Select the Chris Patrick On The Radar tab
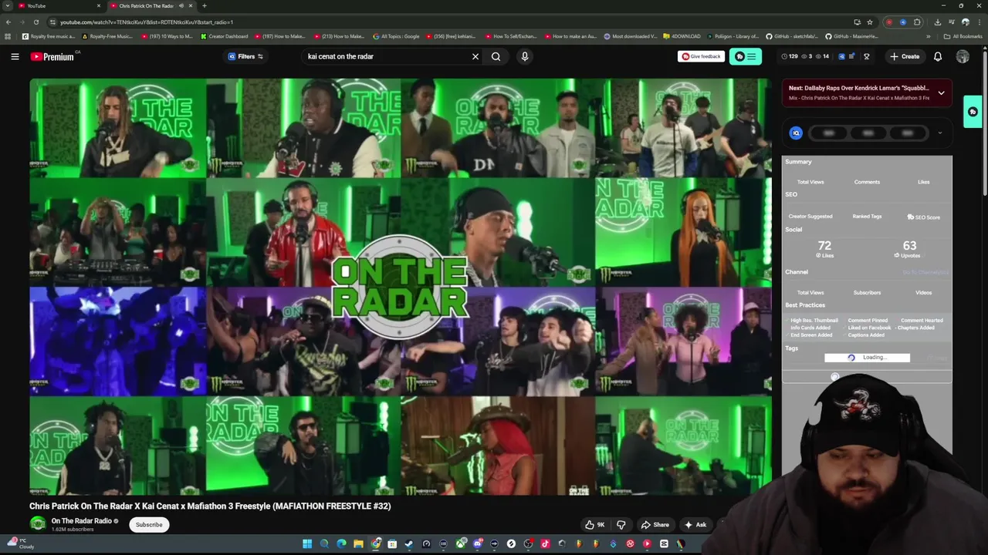 point(151,6)
